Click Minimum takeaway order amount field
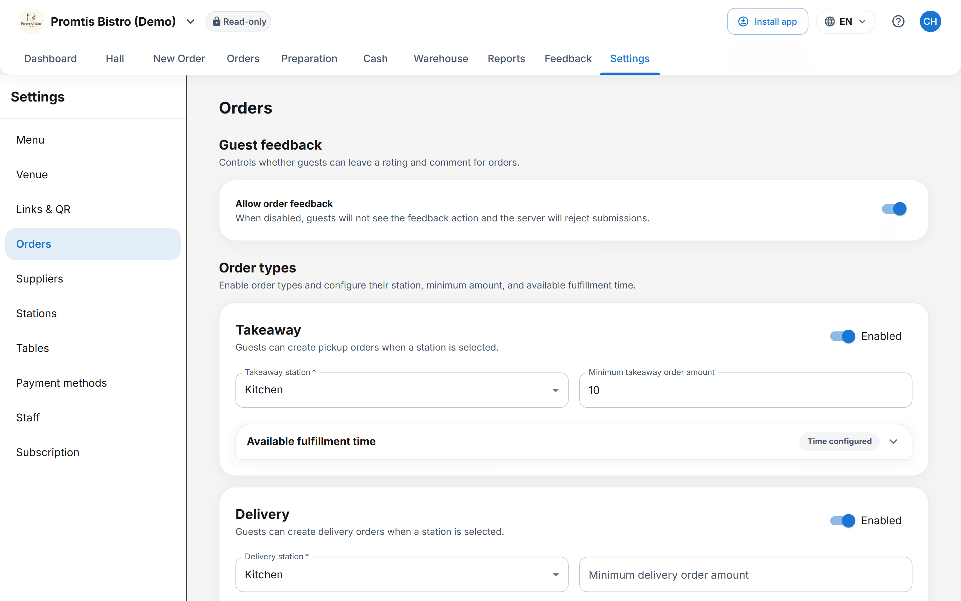The width and height of the screenshot is (961, 601). (745, 390)
